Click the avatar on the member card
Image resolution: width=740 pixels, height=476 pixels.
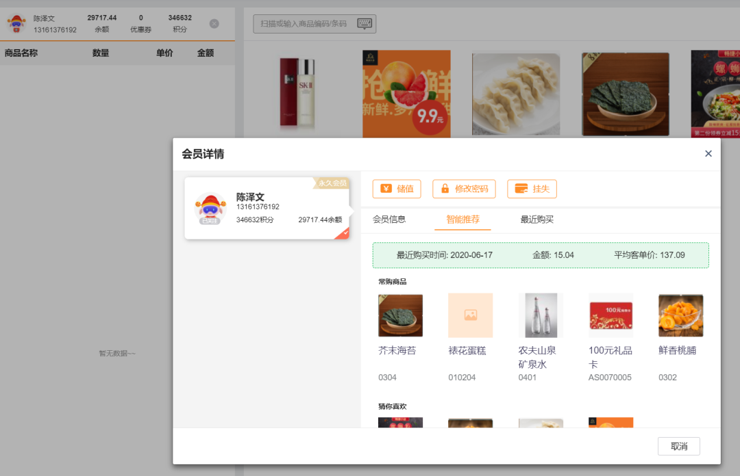210,209
